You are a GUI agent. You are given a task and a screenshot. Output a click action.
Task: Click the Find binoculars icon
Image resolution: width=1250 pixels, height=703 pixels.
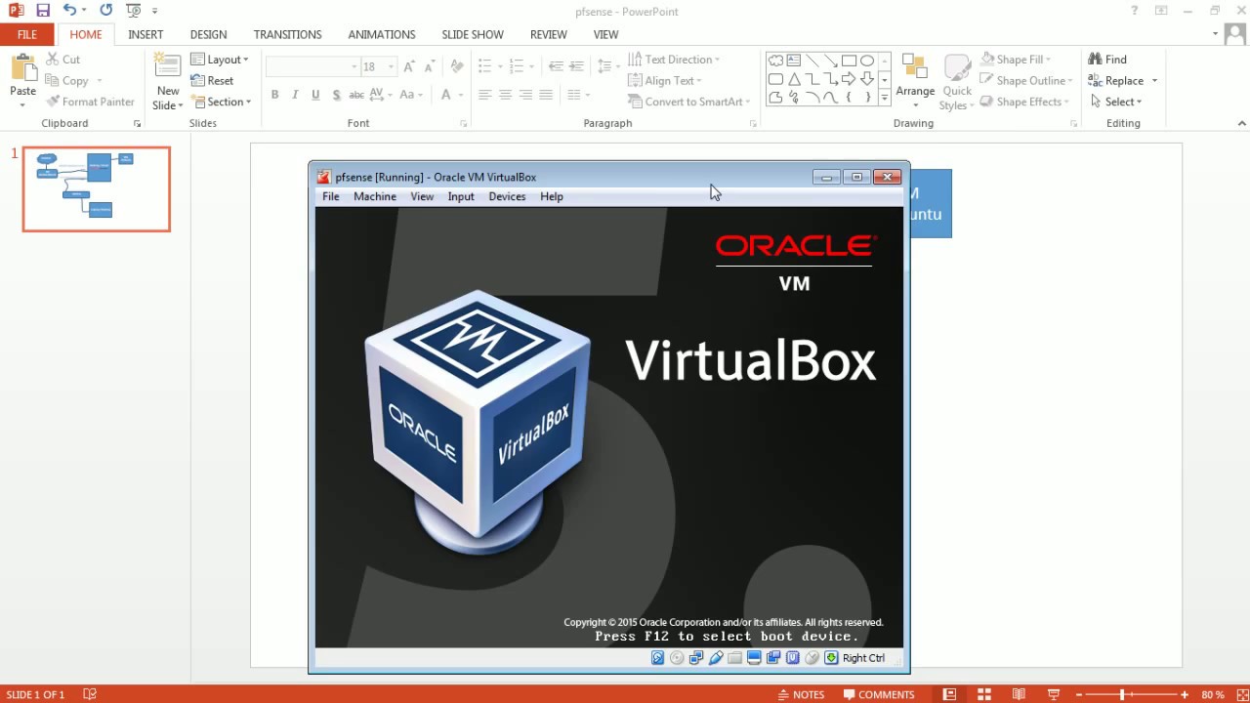click(1096, 60)
